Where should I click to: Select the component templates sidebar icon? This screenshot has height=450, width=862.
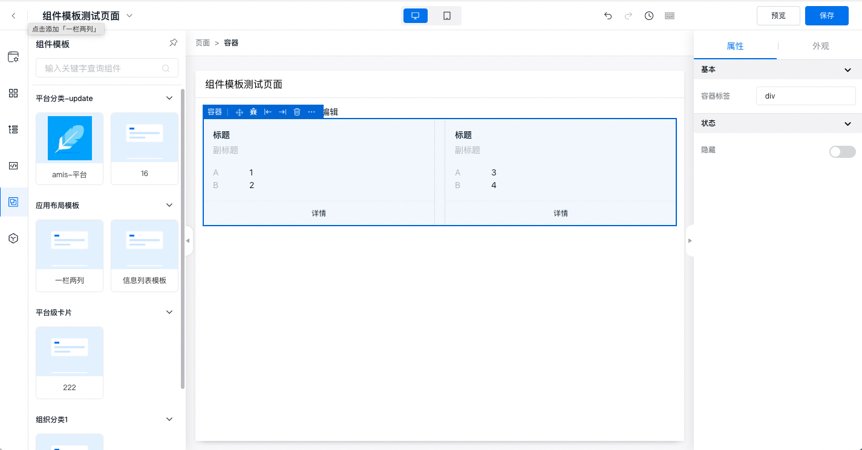(x=13, y=202)
